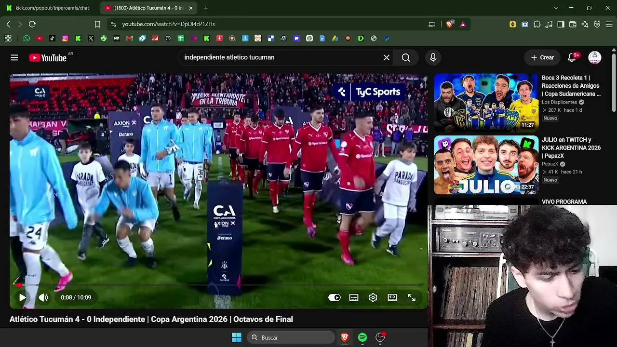Open the Brave main menu

coord(609,24)
